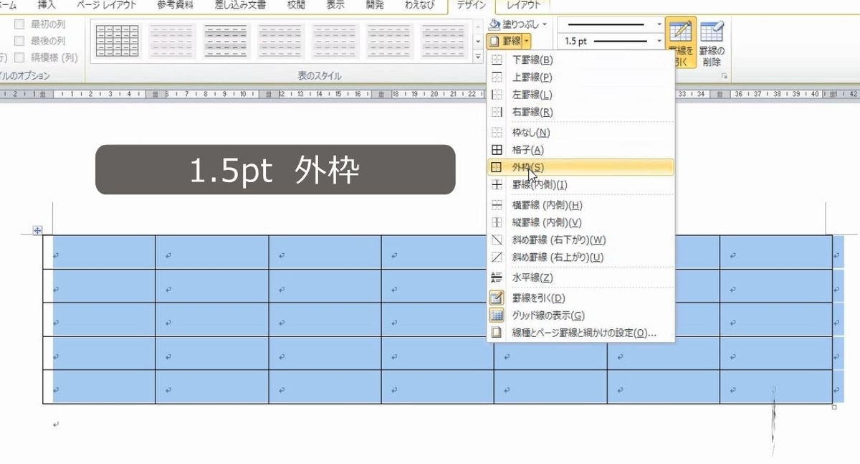Click the table move handle above the table
The height and width of the screenshot is (464, 860).
37,229
